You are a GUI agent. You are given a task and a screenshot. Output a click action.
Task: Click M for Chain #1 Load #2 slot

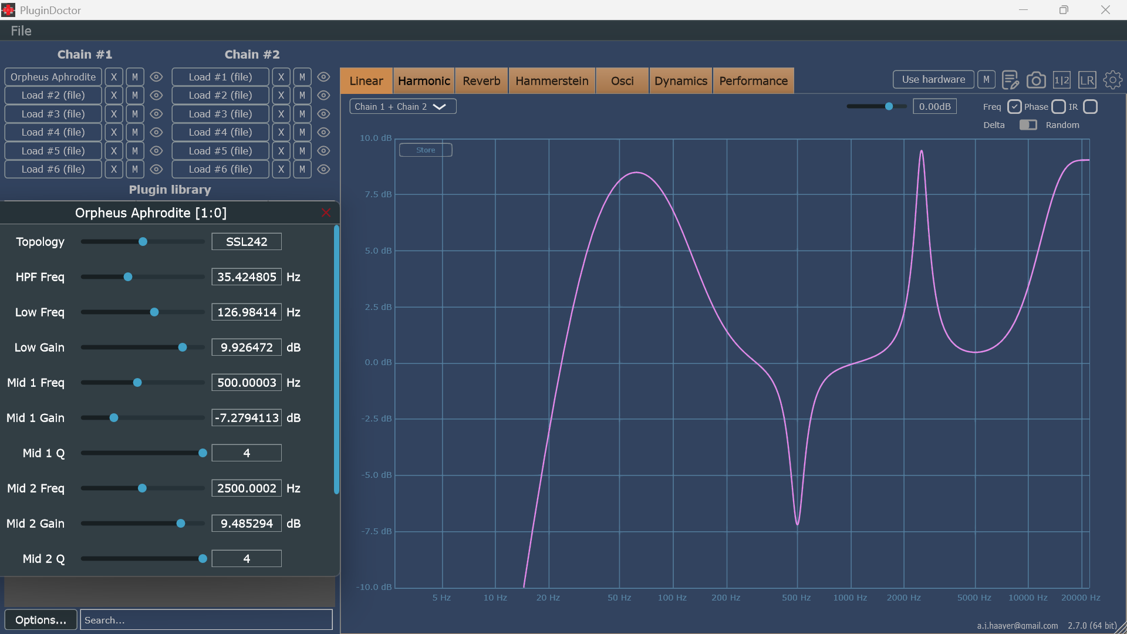[x=135, y=95]
